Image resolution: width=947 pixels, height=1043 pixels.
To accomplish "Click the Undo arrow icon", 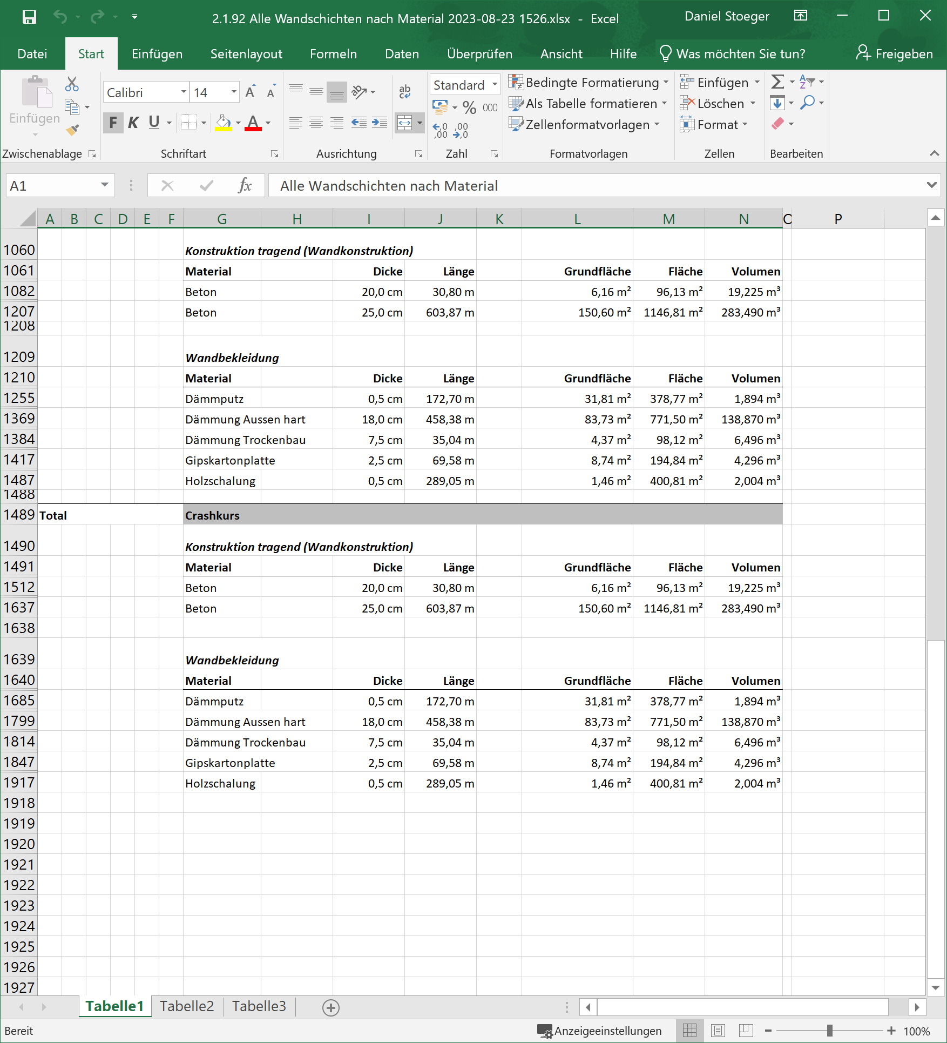I will pos(60,17).
